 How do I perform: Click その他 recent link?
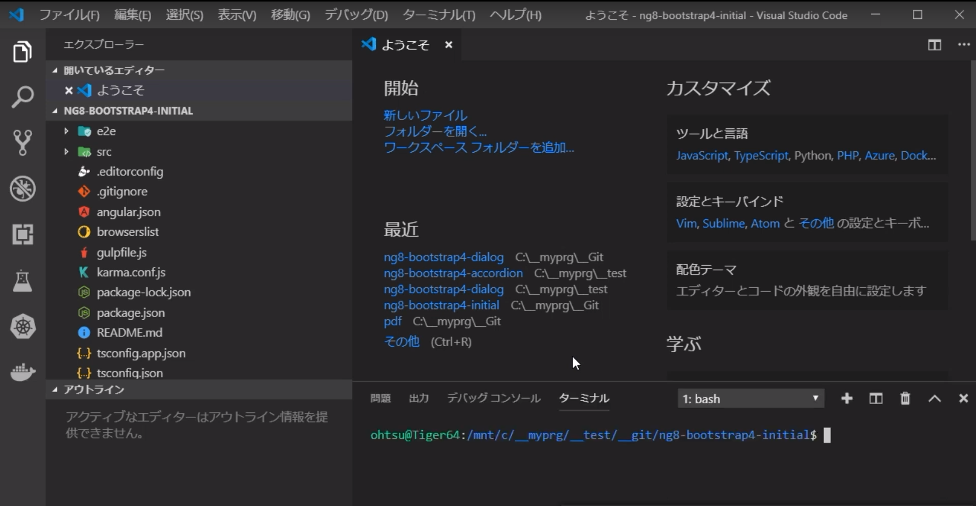(401, 341)
